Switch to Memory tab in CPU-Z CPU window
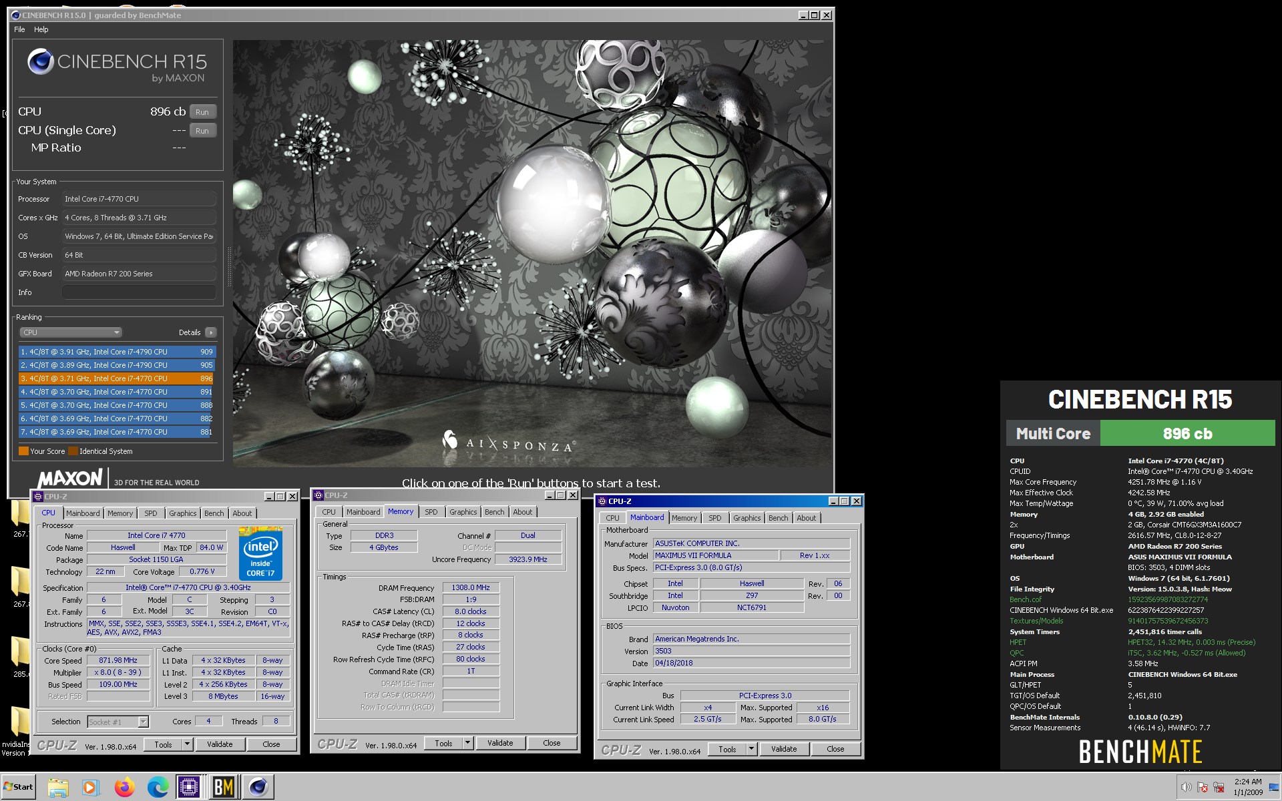 pyautogui.click(x=120, y=513)
